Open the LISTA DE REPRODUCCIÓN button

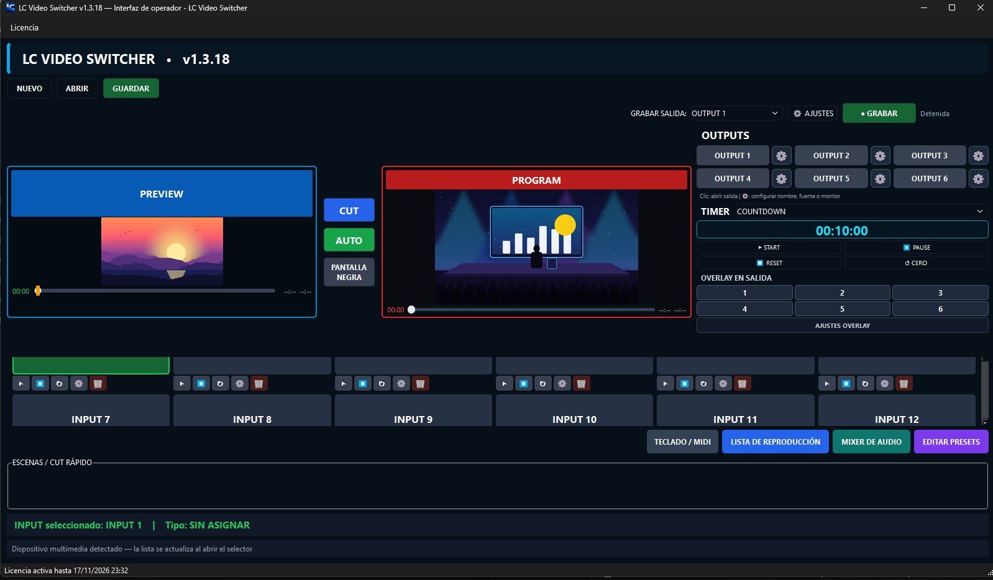[775, 442]
